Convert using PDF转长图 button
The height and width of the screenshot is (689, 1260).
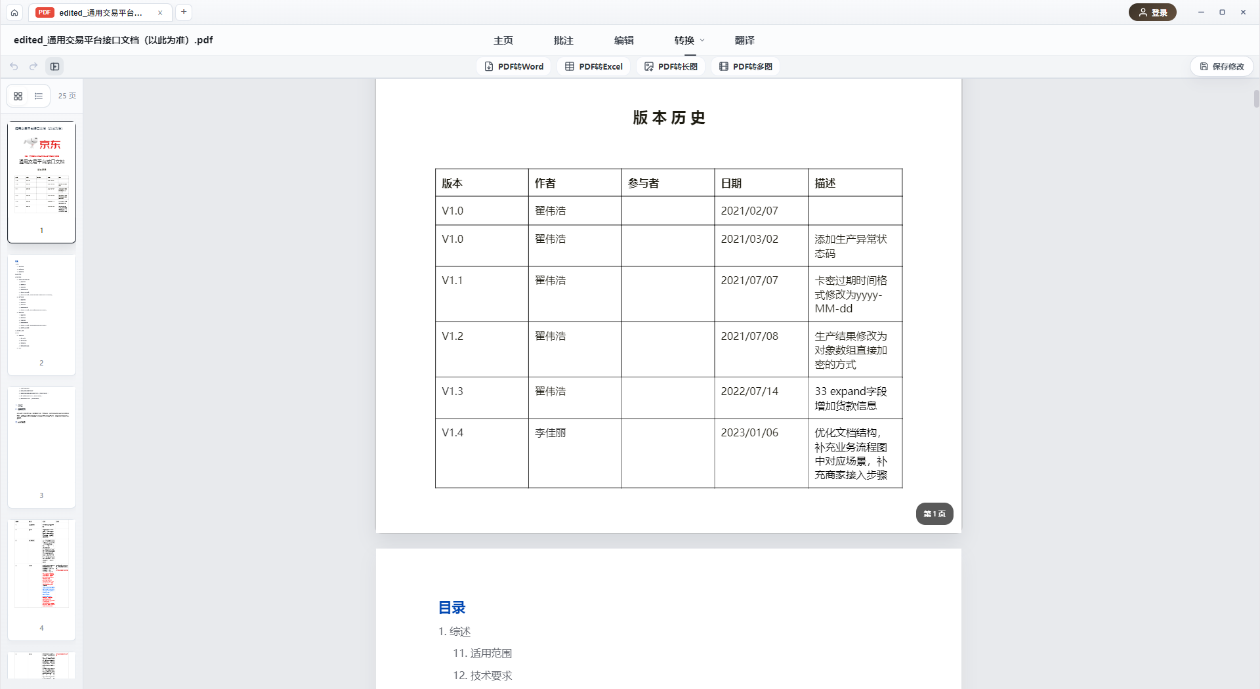point(671,66)
